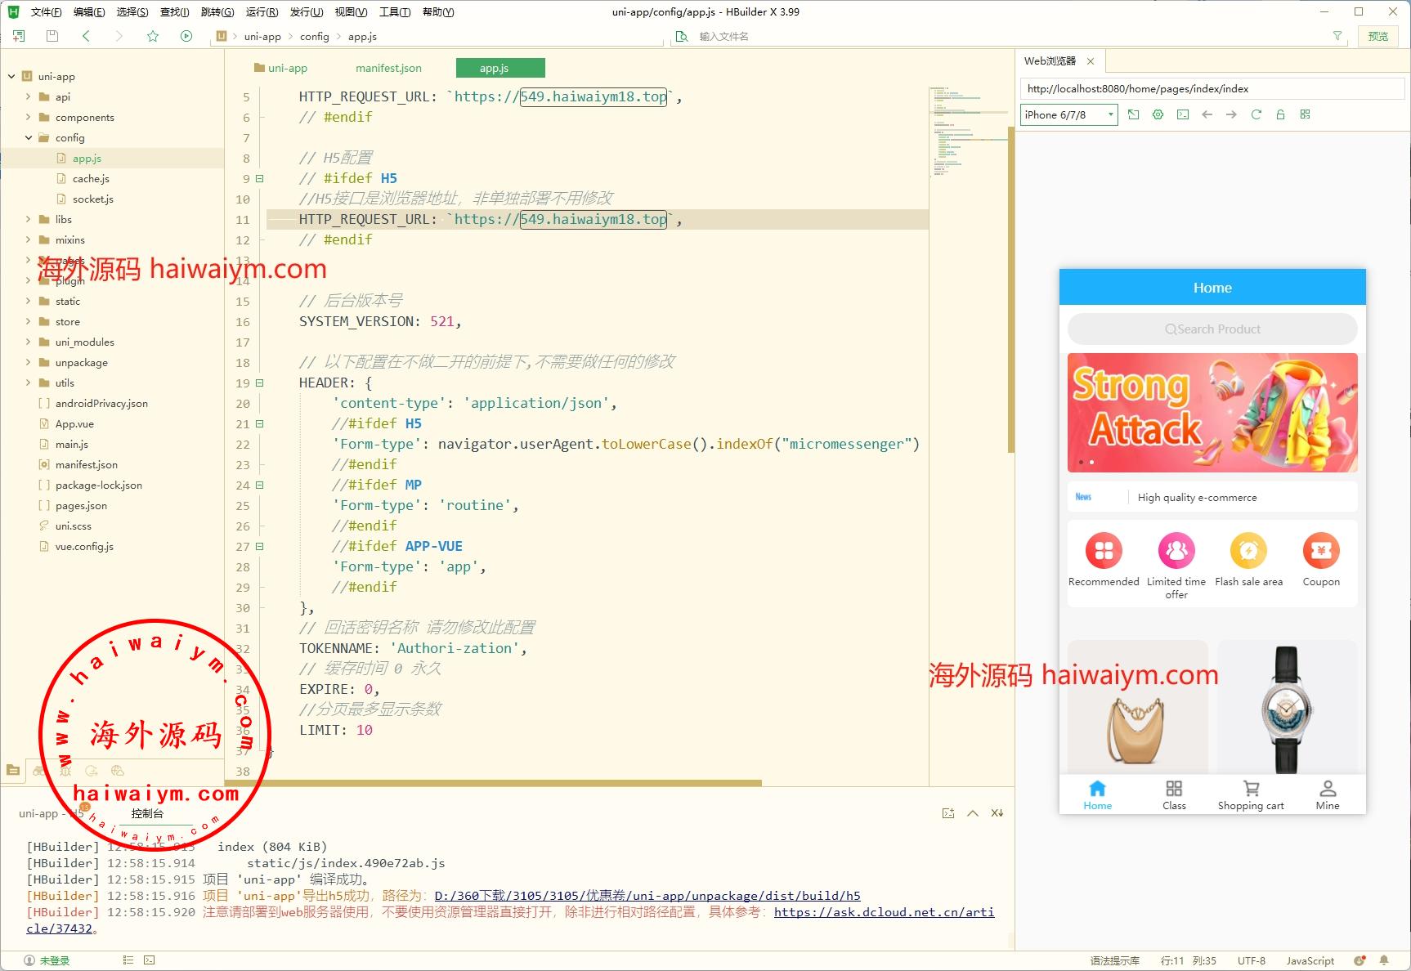Click the filter funnel icon
This screenshot has width=1411, height=971.
(1337, 36)
